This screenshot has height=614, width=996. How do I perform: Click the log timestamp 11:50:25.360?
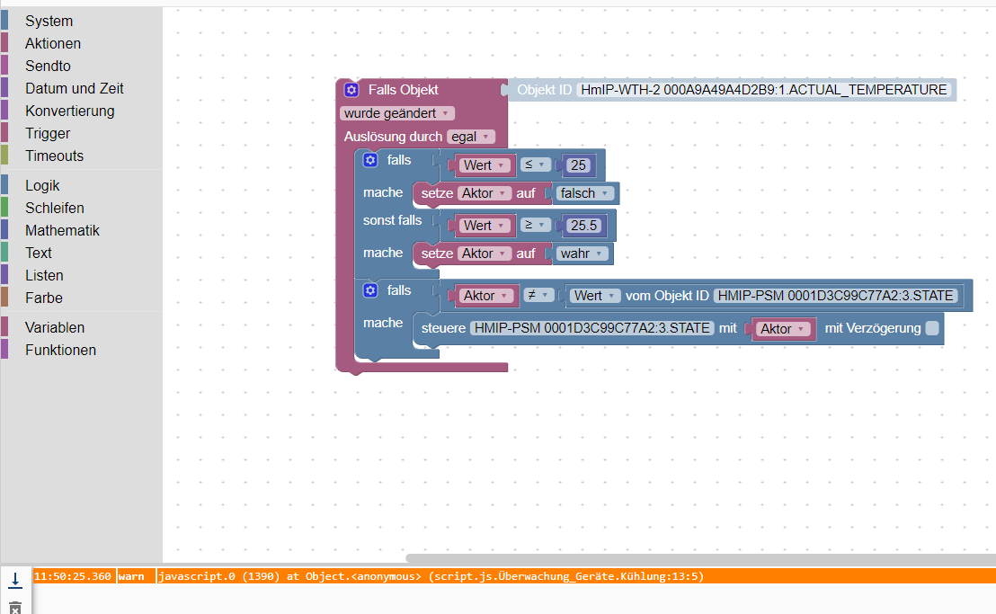[73, 576]
